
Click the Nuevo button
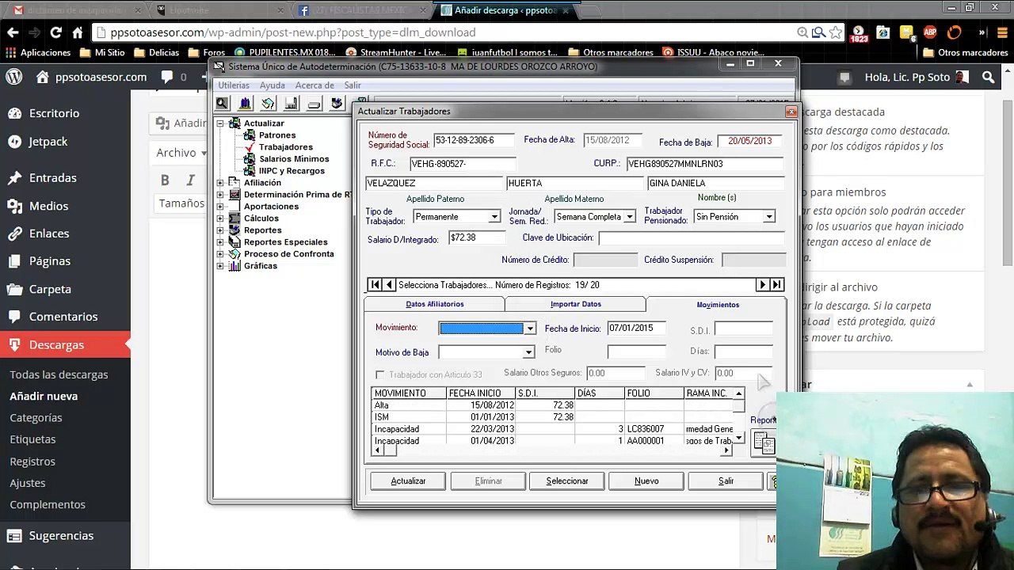(x=646, y=481)
